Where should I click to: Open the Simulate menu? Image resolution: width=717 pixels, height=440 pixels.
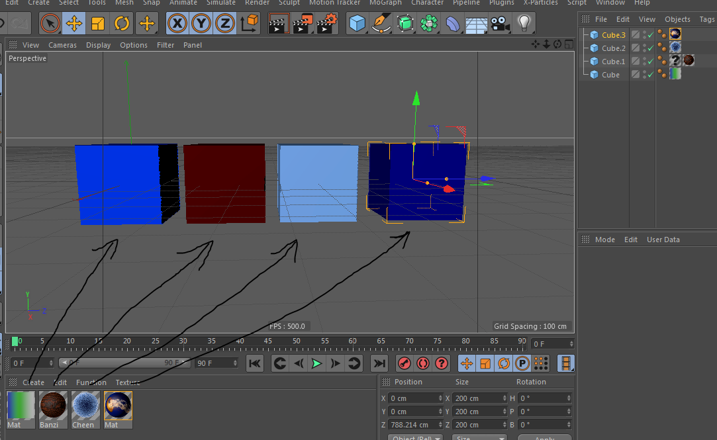tap(221, 3)
